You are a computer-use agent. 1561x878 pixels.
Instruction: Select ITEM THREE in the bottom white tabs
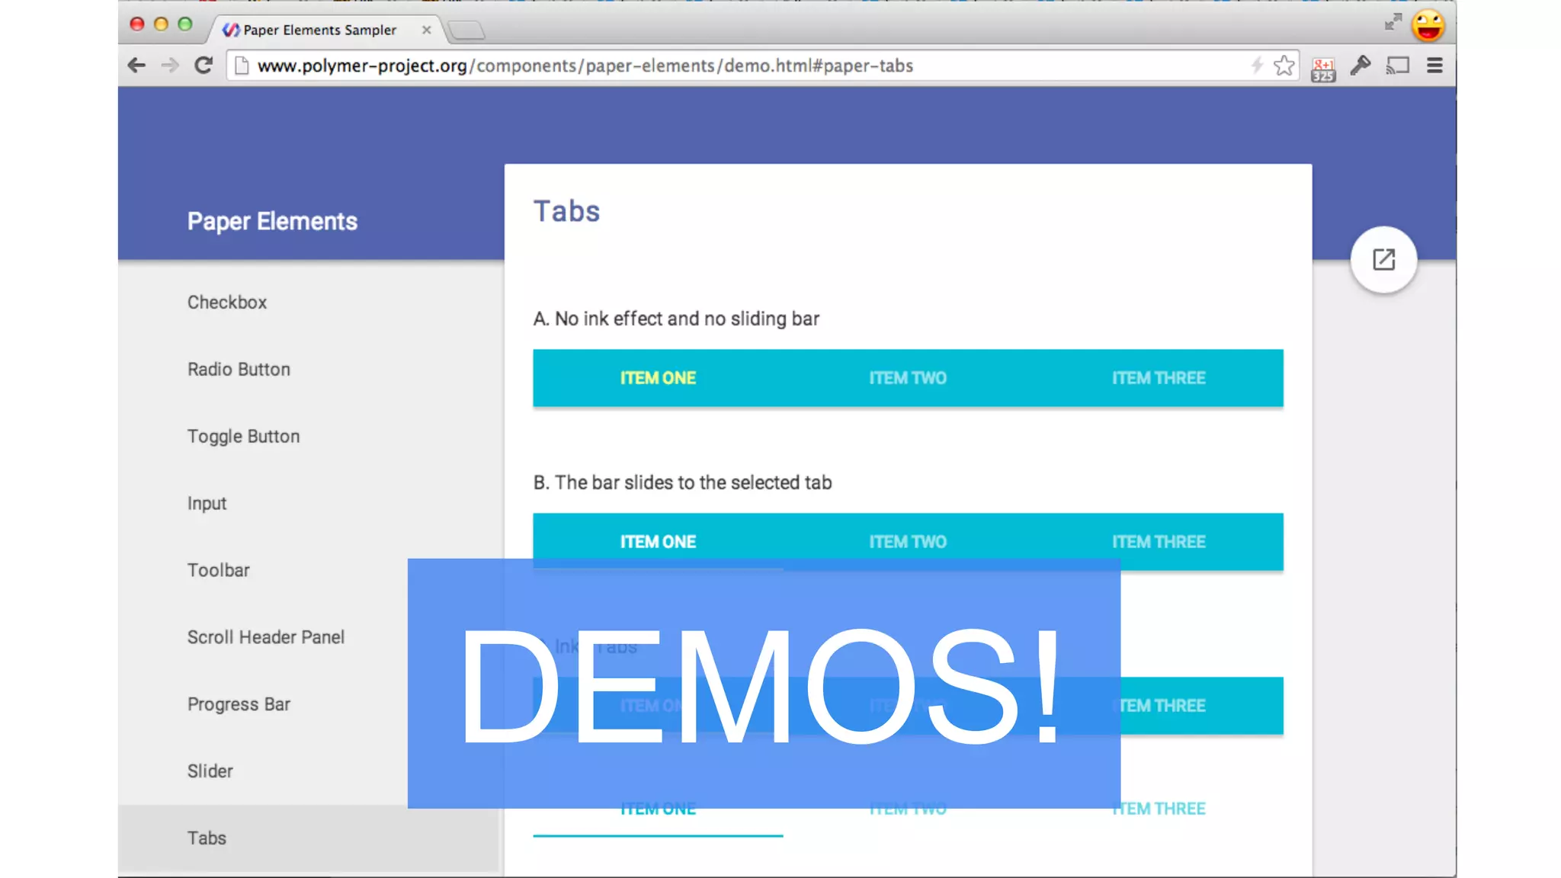(1159, 809)
